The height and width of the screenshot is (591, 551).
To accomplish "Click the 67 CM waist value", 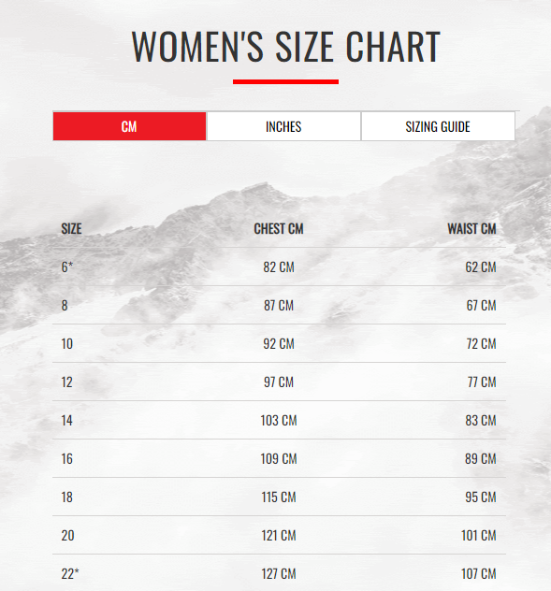I will [481, 305].
